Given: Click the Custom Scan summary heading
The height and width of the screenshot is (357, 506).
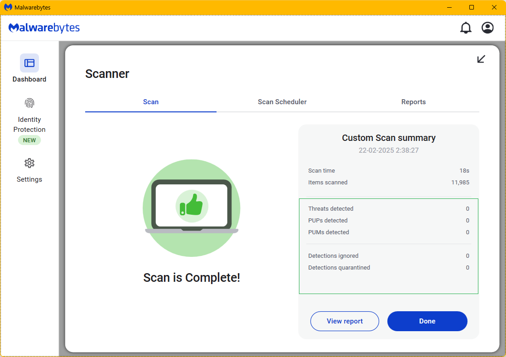Looking at the screenshot, I should click(x=389, y=138).
